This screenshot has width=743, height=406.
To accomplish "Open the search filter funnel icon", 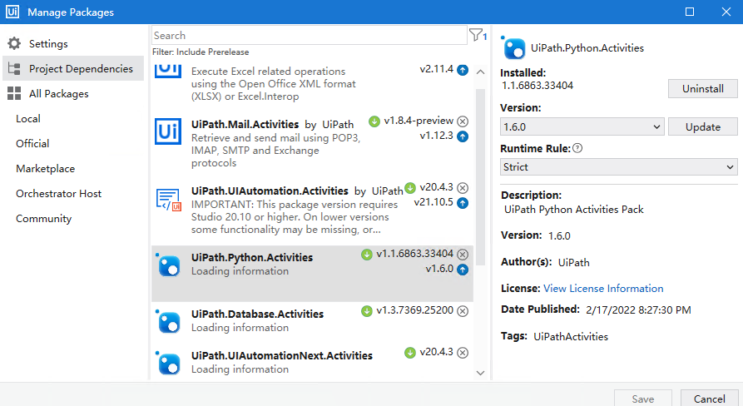I will pyautogui.click(x=478, y=35).
